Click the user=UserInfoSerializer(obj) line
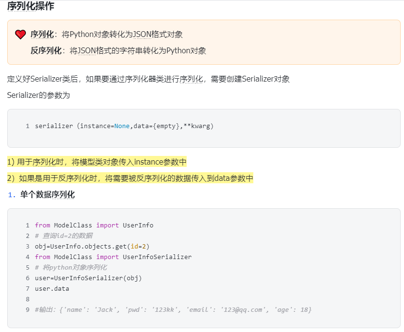 point(88,278)
